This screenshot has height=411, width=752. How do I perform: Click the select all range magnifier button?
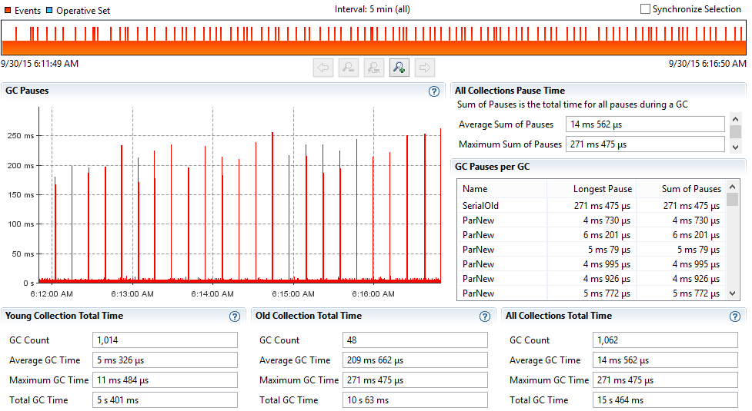coord(374,68)
